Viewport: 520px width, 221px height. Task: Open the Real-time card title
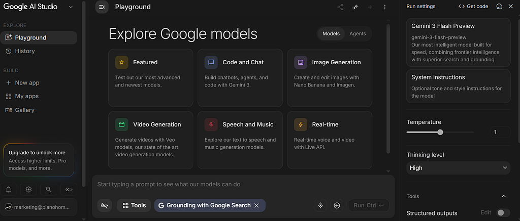326,124
